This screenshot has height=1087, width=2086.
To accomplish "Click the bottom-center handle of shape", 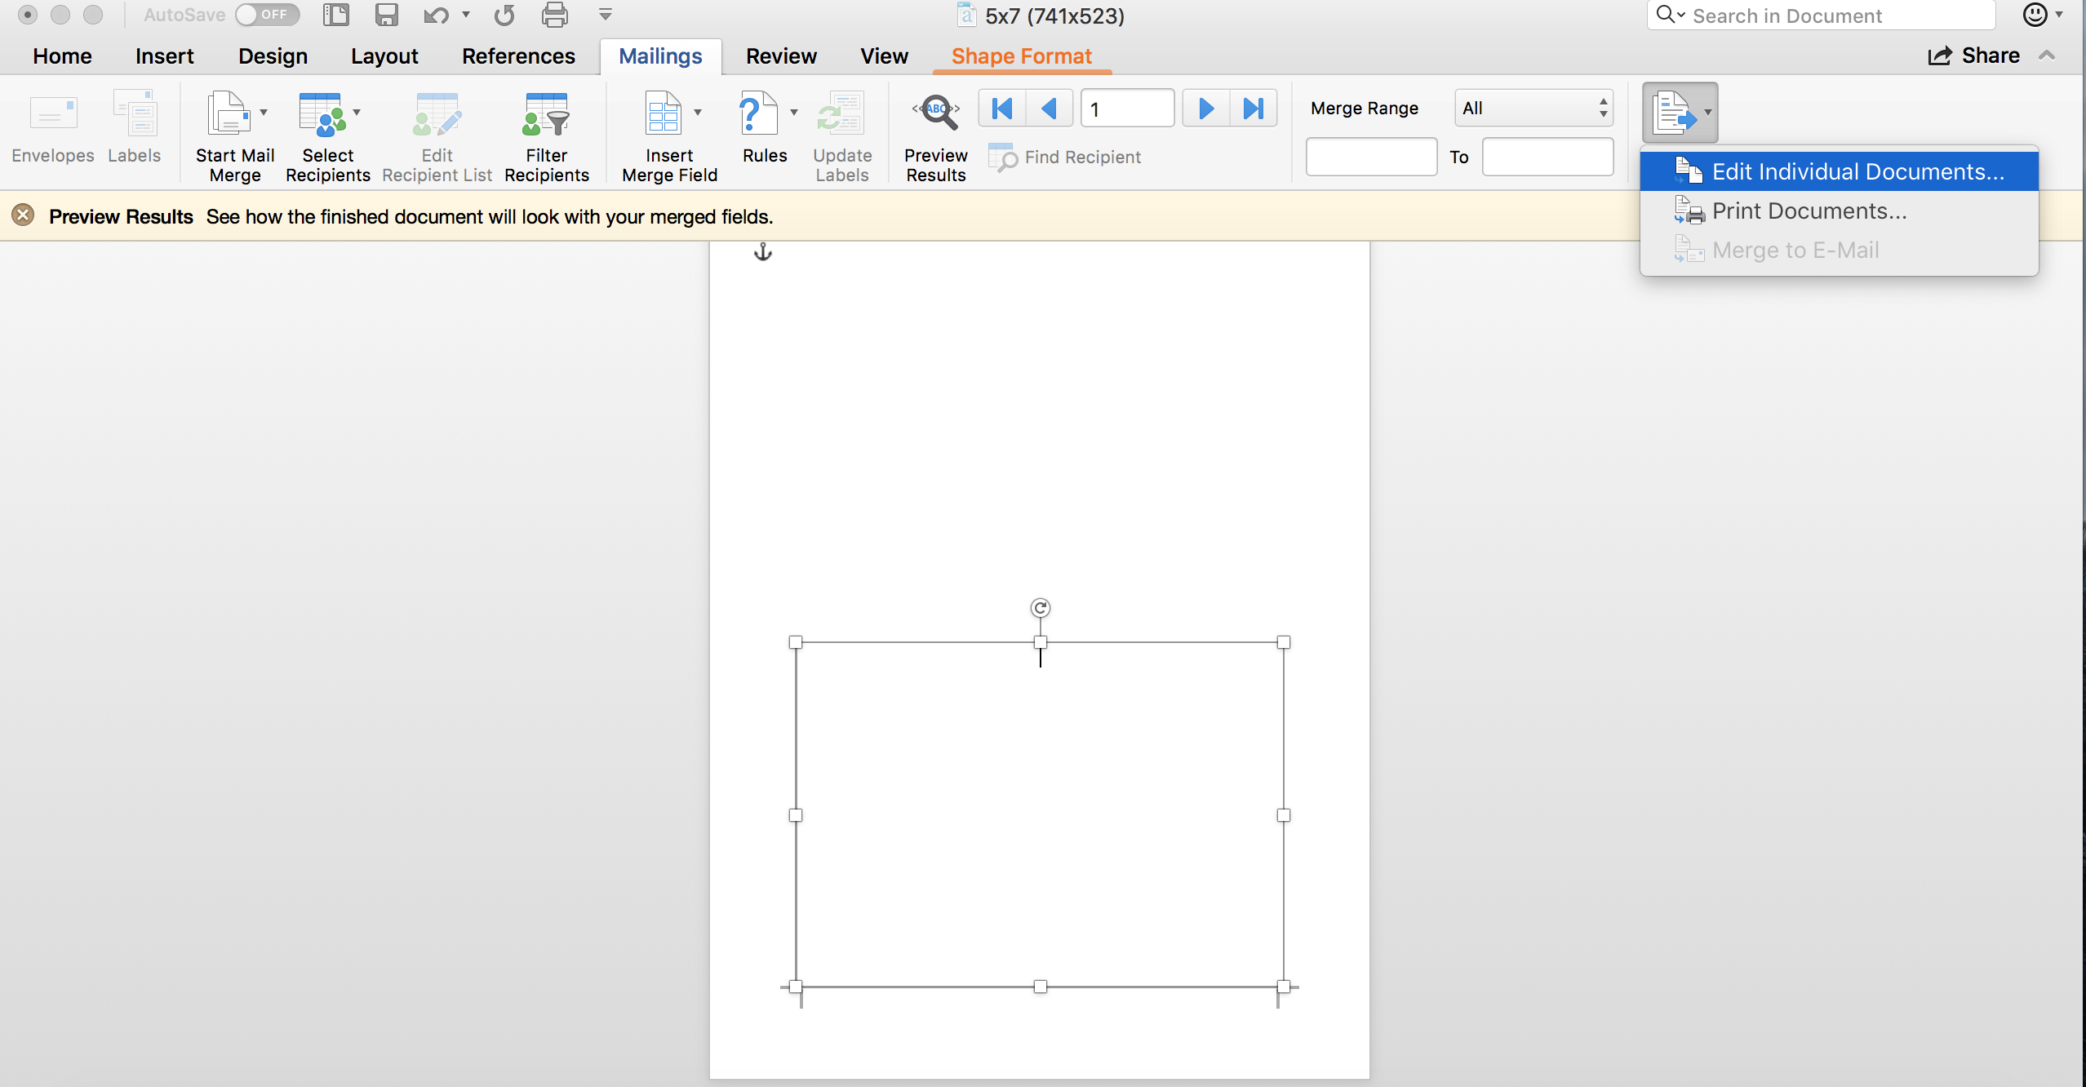I will pyautogui.click(x=1040, y=987).
